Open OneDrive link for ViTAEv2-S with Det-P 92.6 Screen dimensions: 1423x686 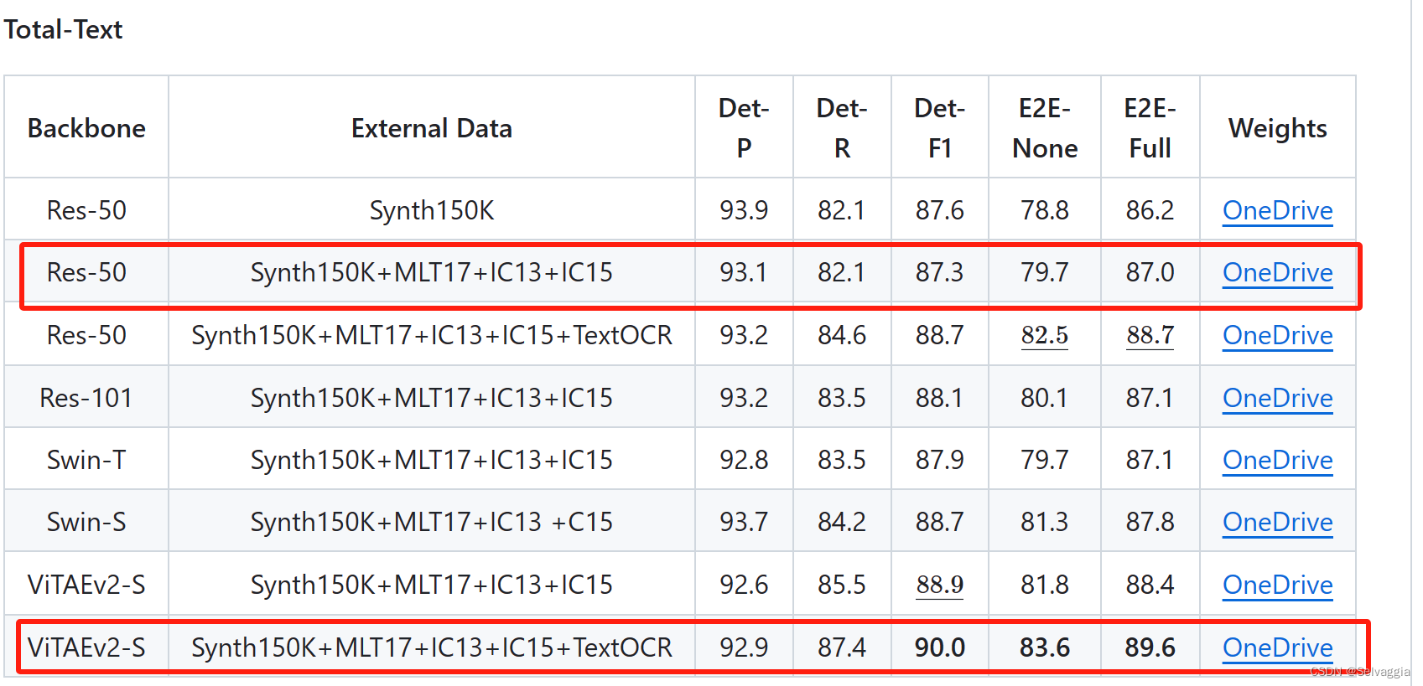(1277, 585)
